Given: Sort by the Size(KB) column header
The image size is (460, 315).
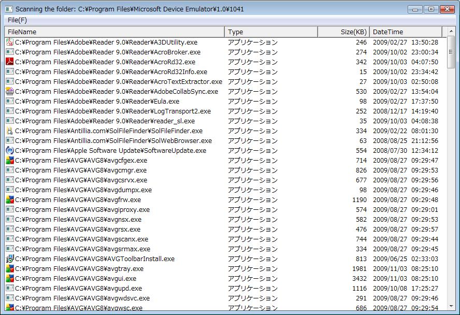Looking at the screenshot, I should pyautogui.click(x=343, y=32).
